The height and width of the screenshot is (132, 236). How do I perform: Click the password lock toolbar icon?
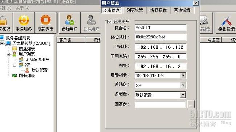pos(3,21)
